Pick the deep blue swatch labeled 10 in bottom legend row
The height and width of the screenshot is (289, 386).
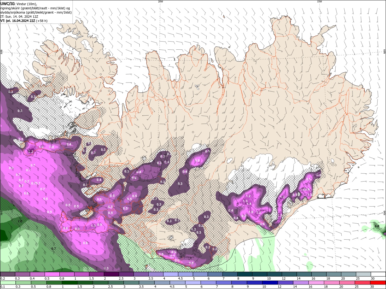[x=270, y=283]
